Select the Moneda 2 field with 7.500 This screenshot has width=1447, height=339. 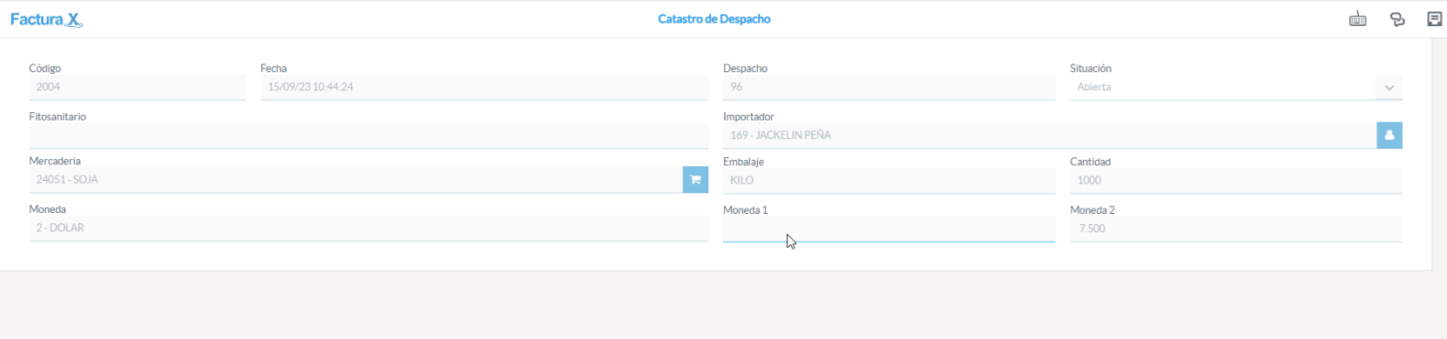1236,229
